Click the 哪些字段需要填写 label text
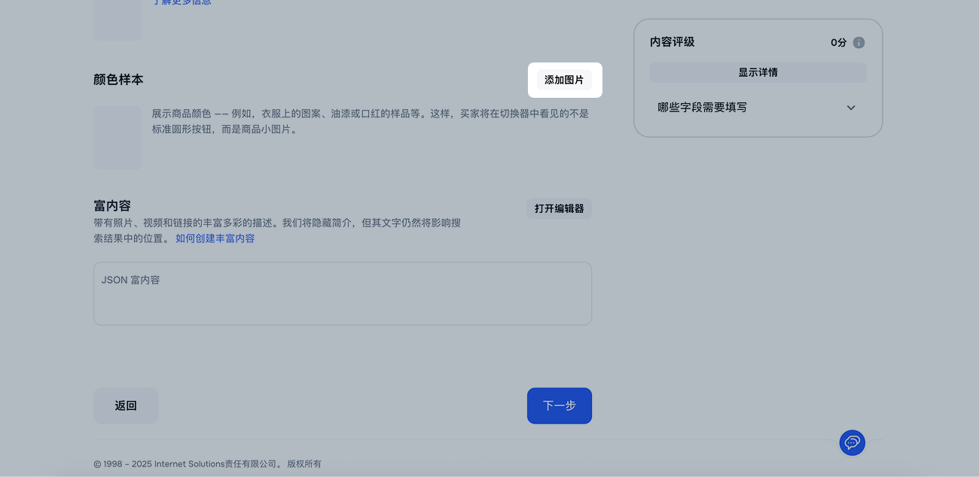The height and width of the screenshot is (477, 979). [702, 108]
